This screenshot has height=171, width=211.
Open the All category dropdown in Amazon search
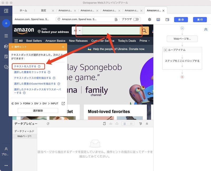click(x=76, y=31)
